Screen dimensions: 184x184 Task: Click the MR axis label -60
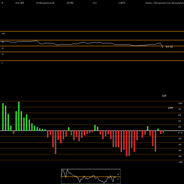tap(180, 151)
